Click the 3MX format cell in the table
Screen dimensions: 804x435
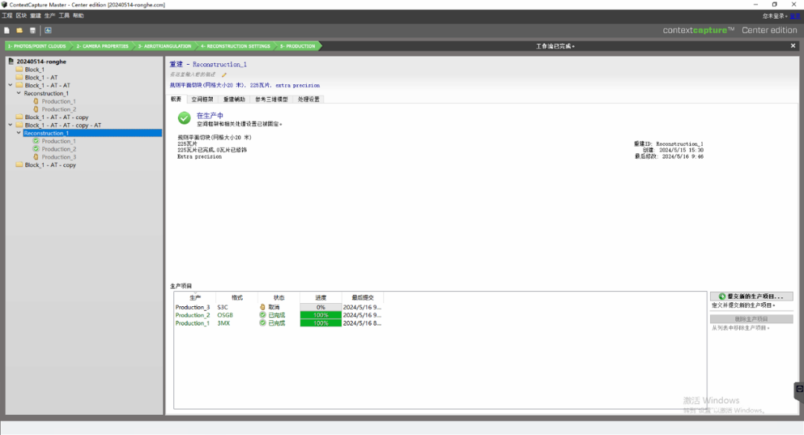[223, 323]
